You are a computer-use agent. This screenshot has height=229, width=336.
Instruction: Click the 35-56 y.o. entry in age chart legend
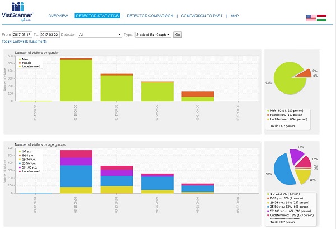[28, 163]
